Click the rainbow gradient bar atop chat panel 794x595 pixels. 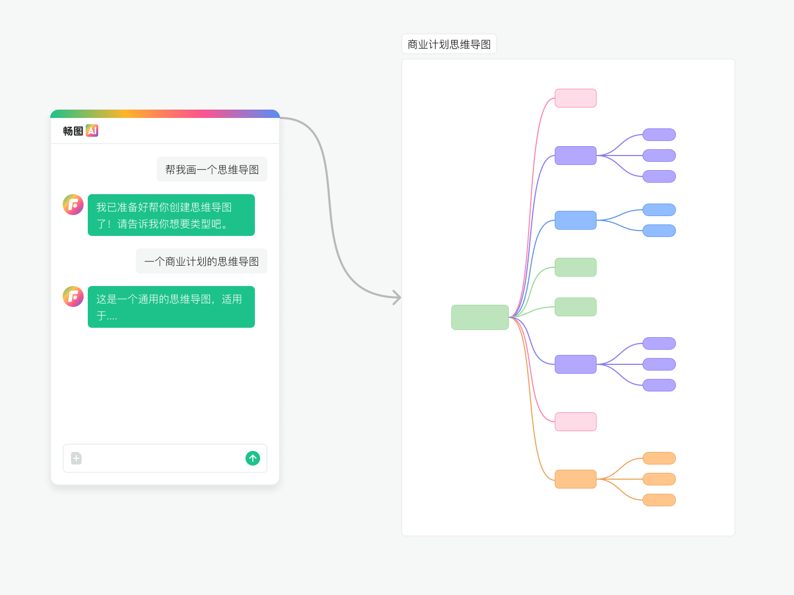tap(165, 114)
